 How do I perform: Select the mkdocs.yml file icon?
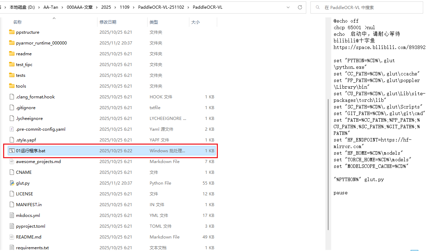[x=12, y=216]
